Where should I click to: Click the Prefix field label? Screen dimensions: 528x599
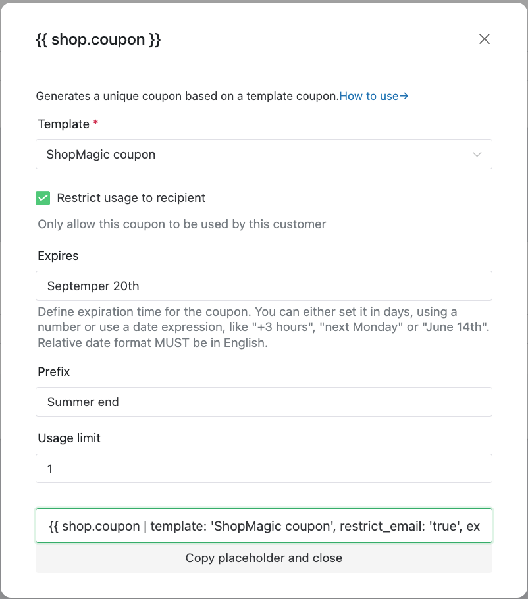(54, 372)
